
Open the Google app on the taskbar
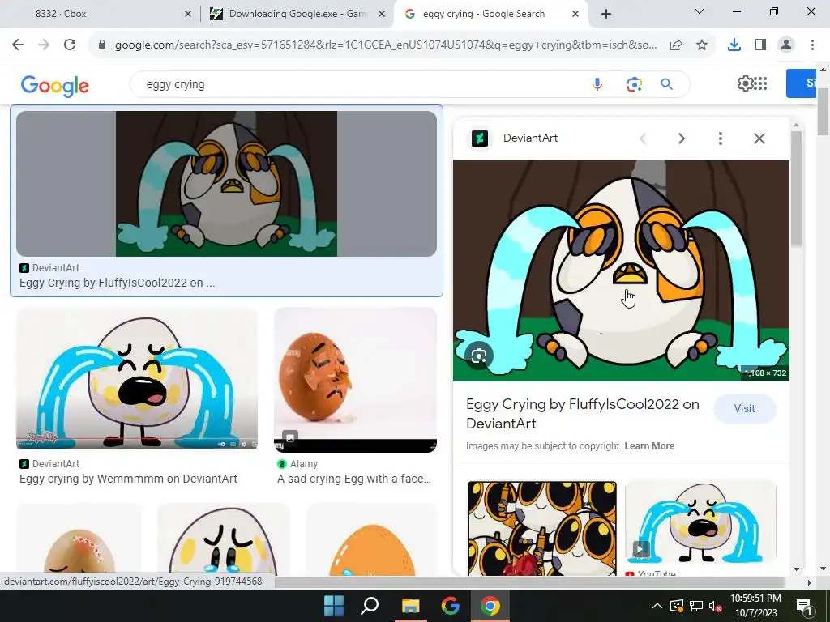pos(451,606)
